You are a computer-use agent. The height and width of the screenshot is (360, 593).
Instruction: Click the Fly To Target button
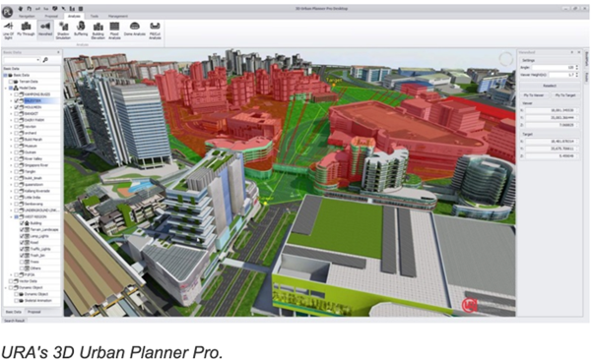click(565, 95)
